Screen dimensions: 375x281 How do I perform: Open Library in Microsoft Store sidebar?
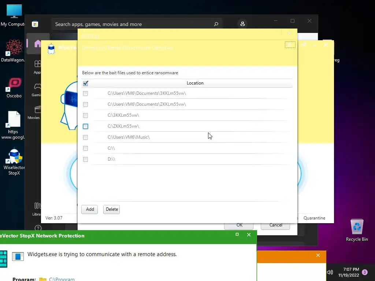(x=37, y=209)
